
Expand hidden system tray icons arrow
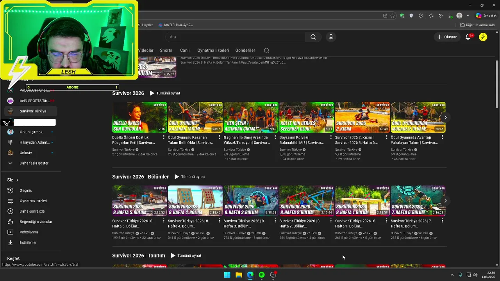pyautogui.click(x=452, y=275)
